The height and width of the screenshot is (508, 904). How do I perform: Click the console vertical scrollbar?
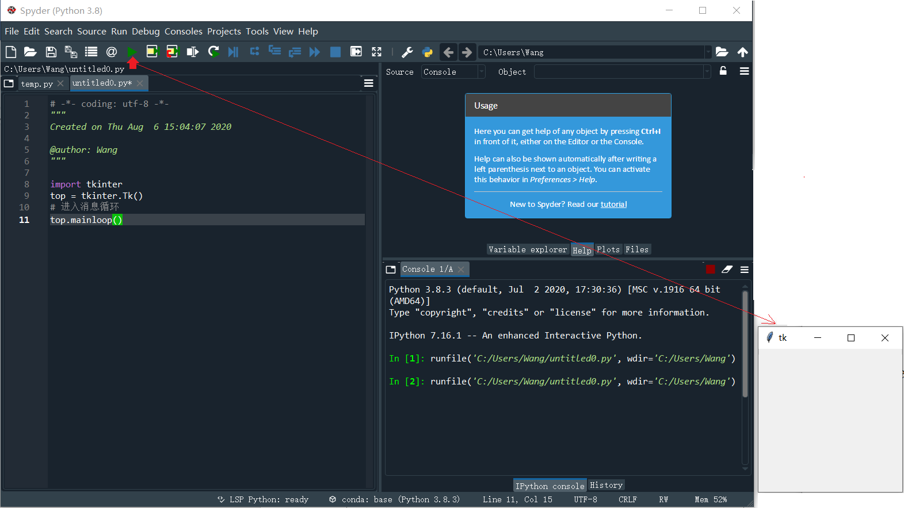745,344
